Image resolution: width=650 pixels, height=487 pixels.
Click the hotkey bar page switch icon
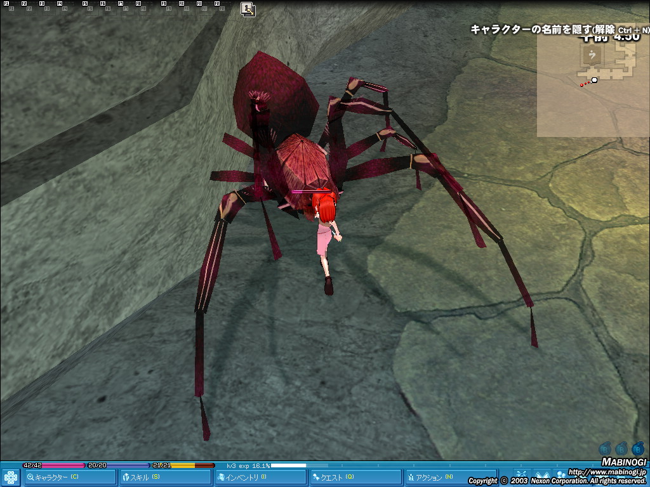[248, 9]
